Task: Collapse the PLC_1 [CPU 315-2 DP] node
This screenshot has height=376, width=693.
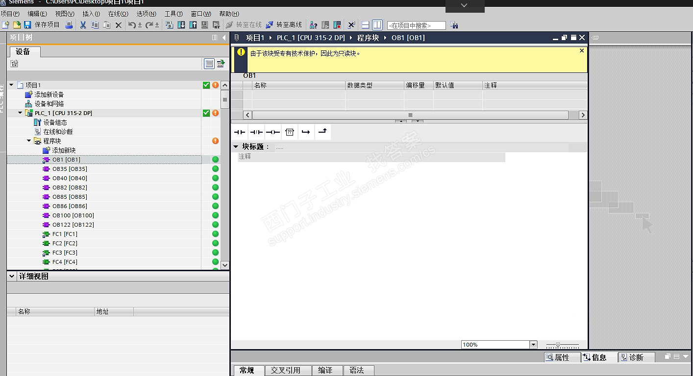Action: [20, 113]
